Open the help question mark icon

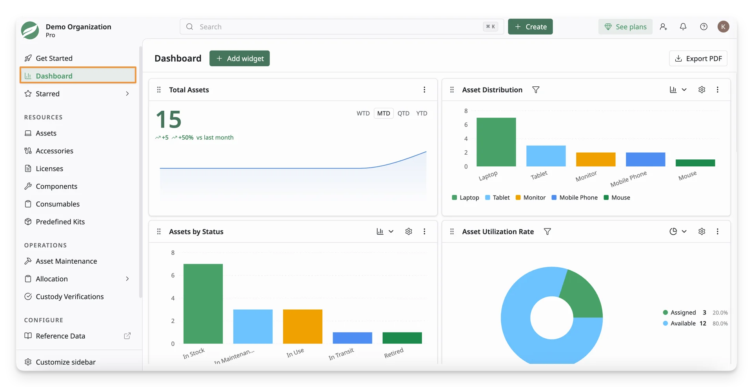(x=704, y=27)
